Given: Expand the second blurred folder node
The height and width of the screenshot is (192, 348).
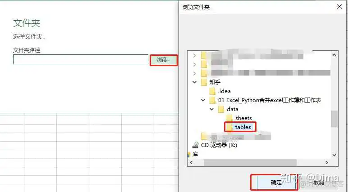Looking at the screenshot, I should point(194,64).
